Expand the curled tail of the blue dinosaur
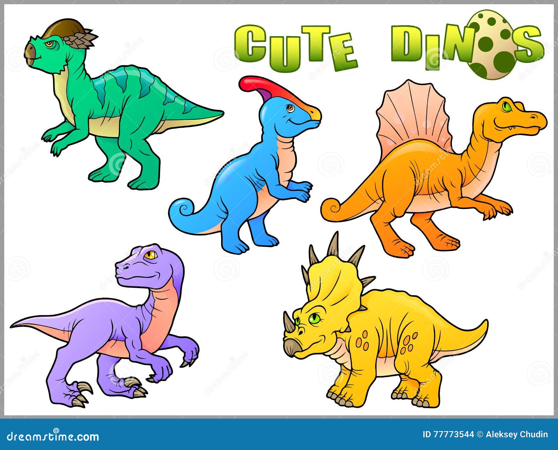 (183, 208)
